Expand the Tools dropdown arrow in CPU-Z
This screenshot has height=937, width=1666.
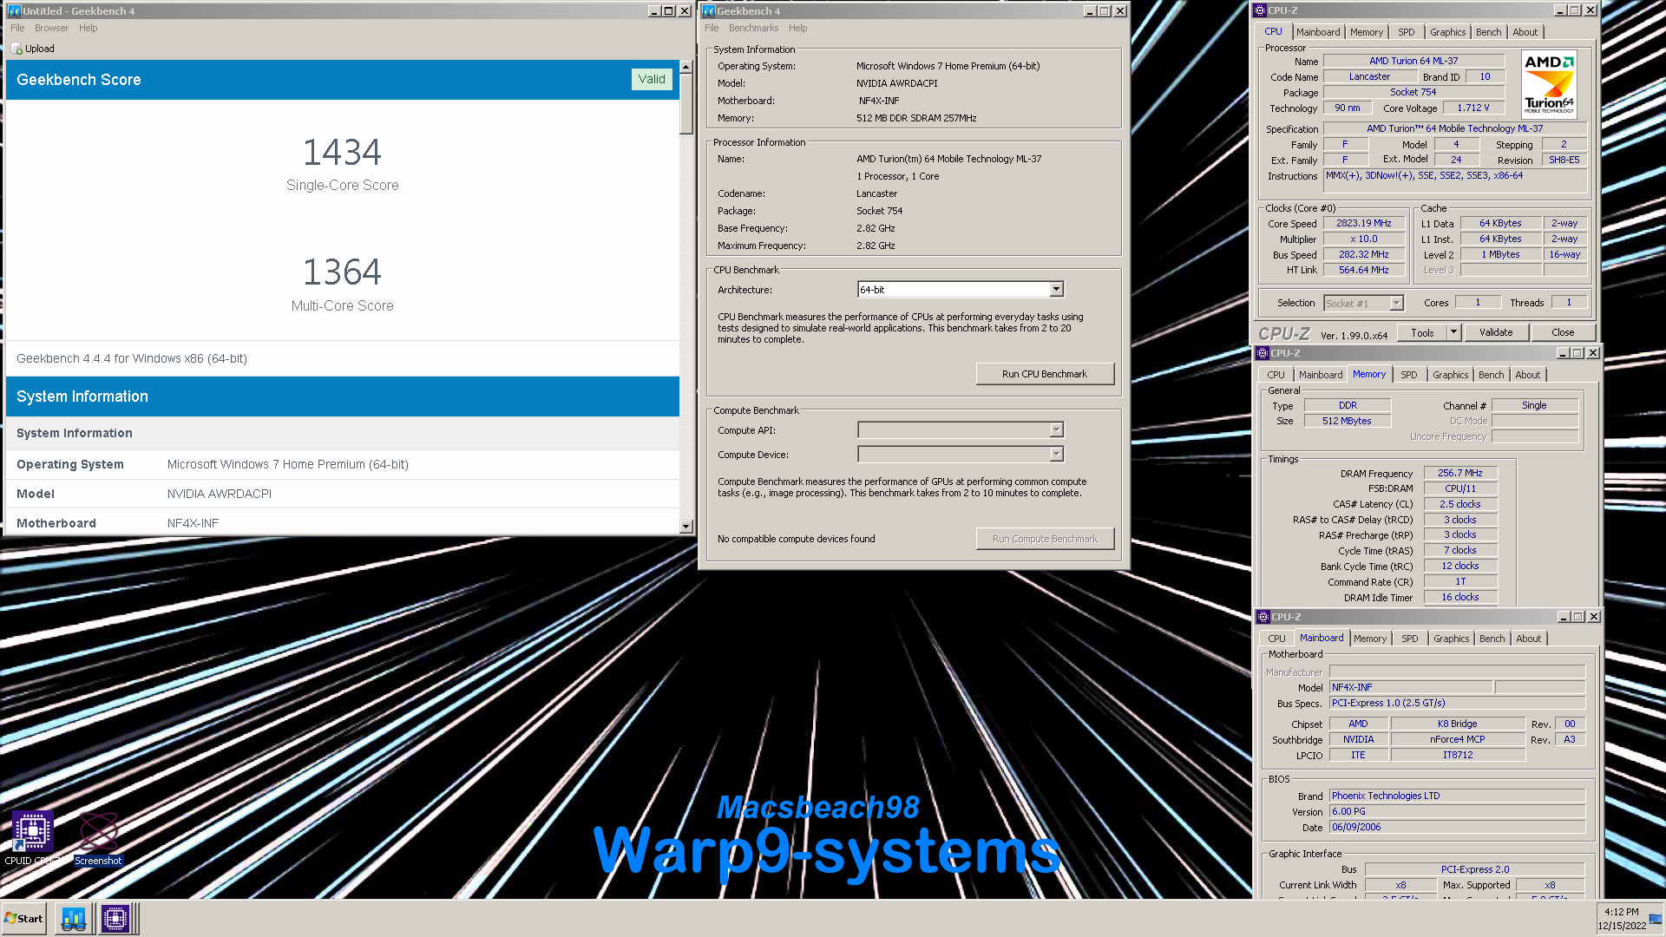click(x=1453, y=332)
